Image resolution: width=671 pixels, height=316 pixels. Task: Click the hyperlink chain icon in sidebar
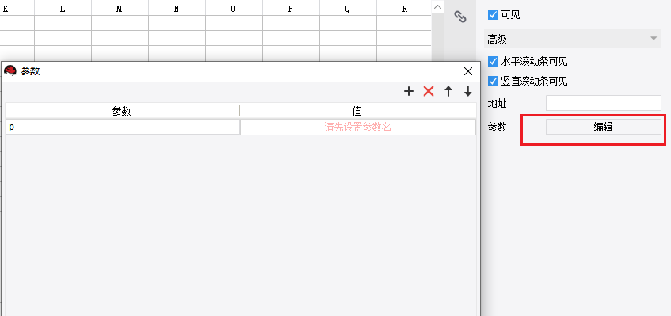pyautogui.click(x=460, y=17)
